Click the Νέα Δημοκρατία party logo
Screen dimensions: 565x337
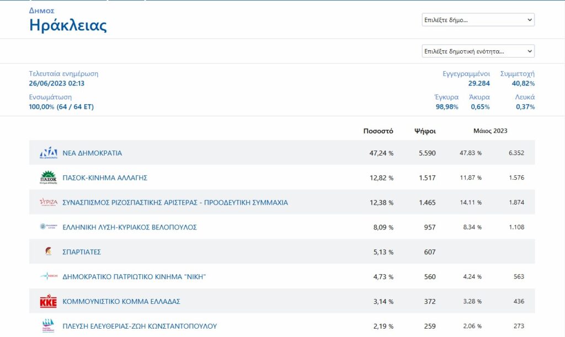coord(48,153)
